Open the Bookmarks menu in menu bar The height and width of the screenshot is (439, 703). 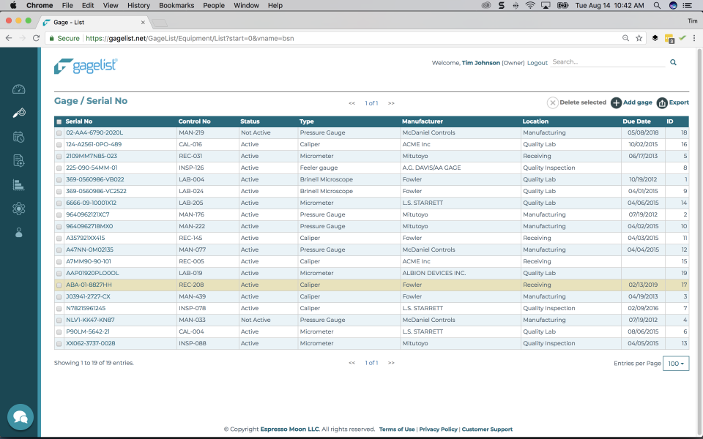click(178, 5)
